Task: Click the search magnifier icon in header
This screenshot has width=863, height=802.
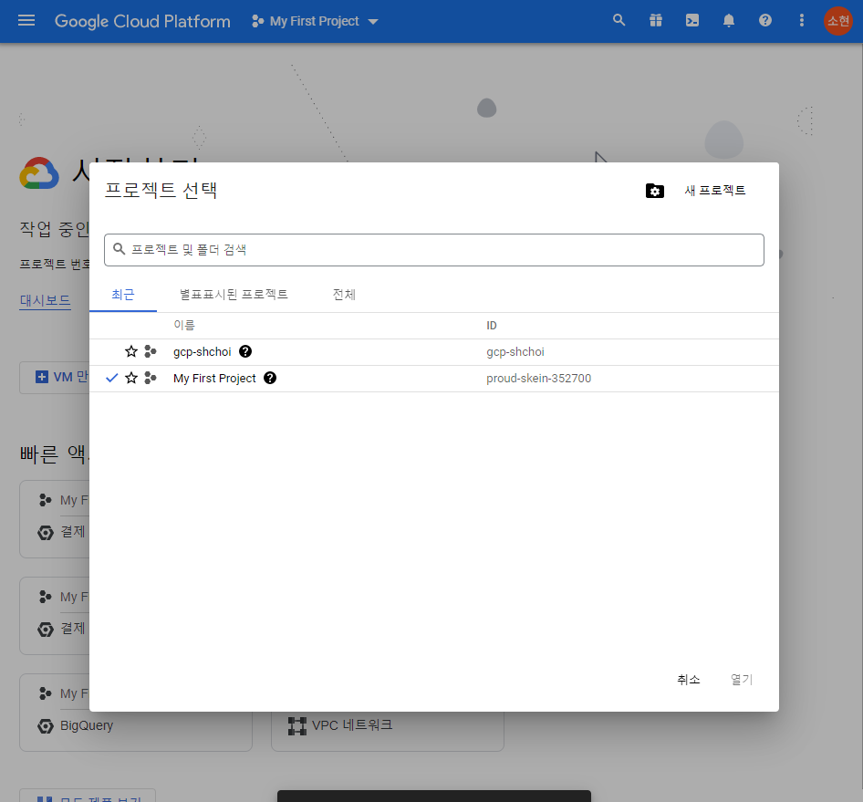Action: (619, 21)
